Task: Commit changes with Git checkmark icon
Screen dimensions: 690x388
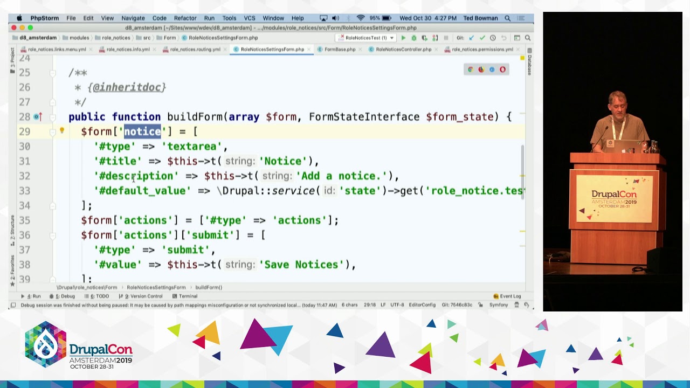Action: click(482, 38)
